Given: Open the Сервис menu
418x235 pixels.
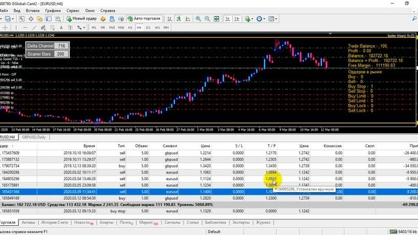Looking at the screenshot, I should pyautogui.click(x=72, y=10).
